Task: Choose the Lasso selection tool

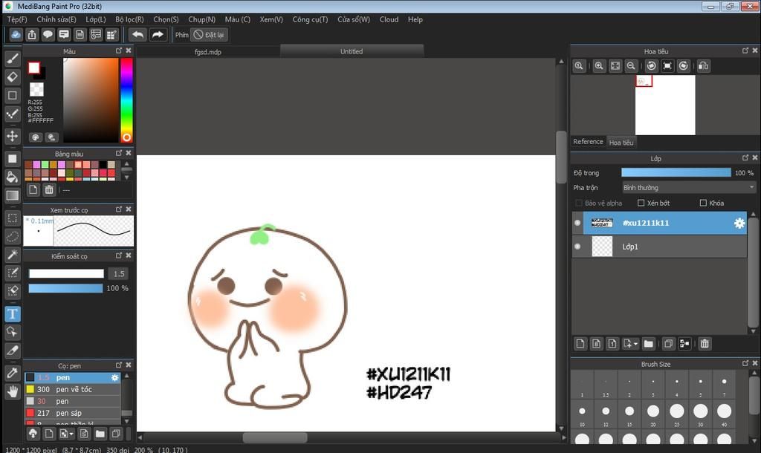Action: 12,236
